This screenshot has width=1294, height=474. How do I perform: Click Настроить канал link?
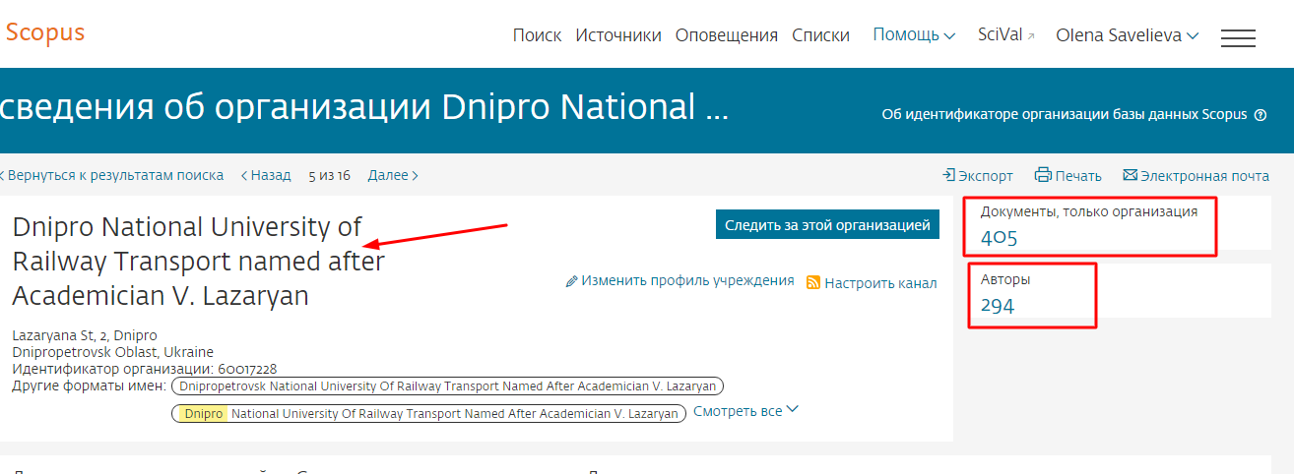click(880, 283)
